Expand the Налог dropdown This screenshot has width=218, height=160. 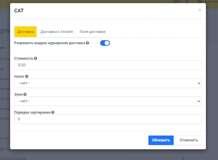pos(108,83)
